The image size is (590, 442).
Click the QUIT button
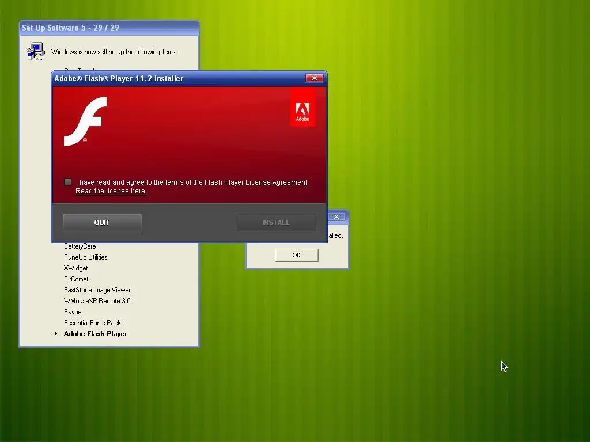point(103,223)
